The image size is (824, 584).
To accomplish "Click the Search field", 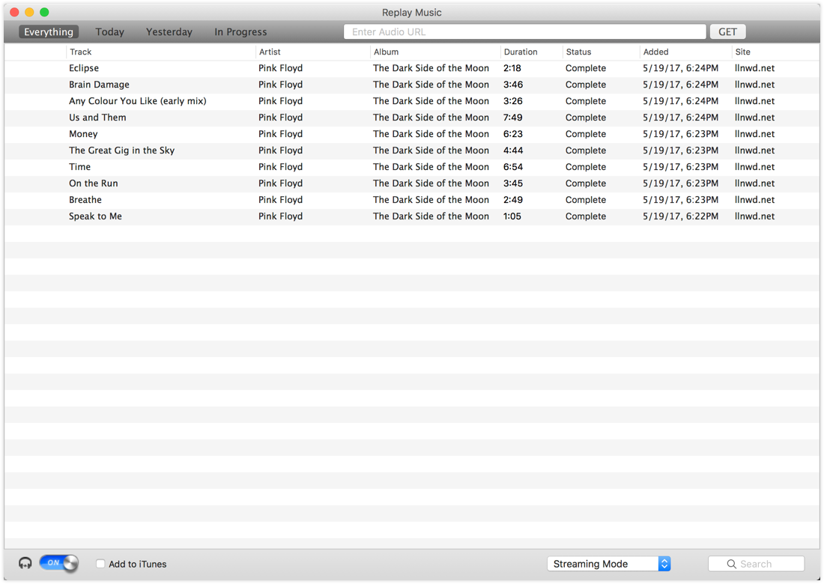I will tap(756, 564).
